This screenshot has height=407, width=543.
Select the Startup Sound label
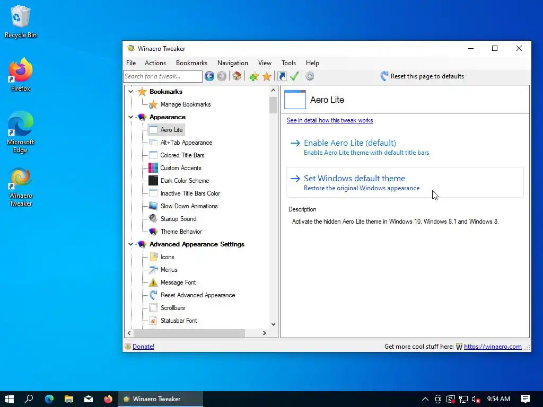(178, 219)
